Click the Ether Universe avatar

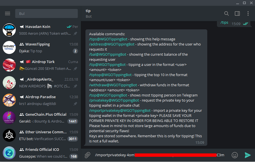pos(9,135)
